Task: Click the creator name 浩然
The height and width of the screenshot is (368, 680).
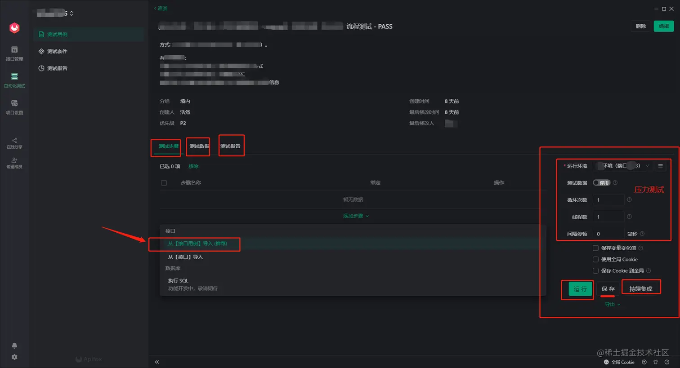Action: (185, 112)
